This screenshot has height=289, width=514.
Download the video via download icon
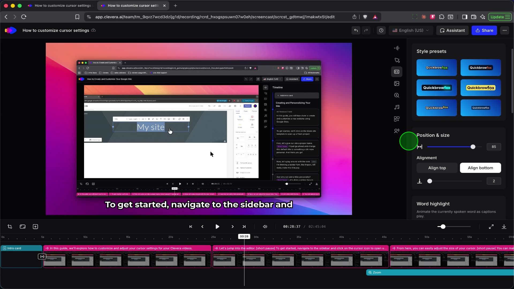coord(504,227)
